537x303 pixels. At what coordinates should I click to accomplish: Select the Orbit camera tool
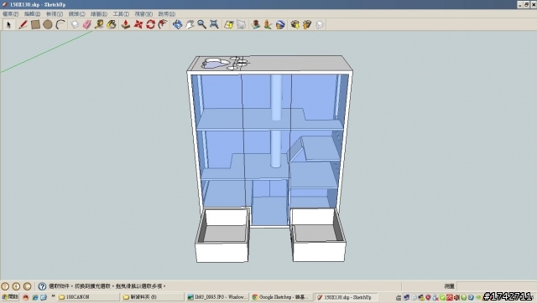click(x=177, y=24)
